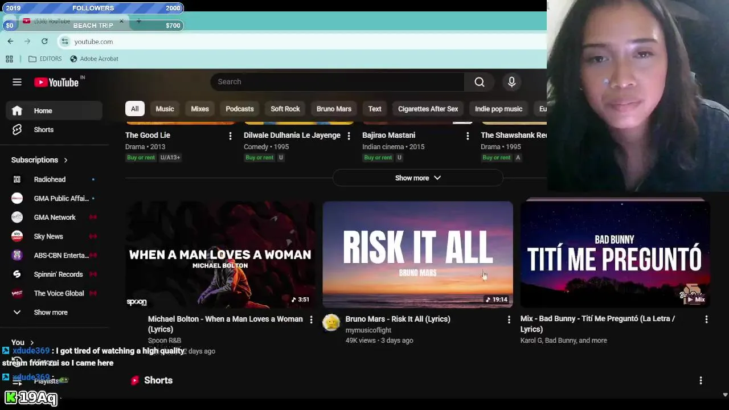This screenshot has height=410, width=729.
Task: Open a new browser tab
Action: 138,21
